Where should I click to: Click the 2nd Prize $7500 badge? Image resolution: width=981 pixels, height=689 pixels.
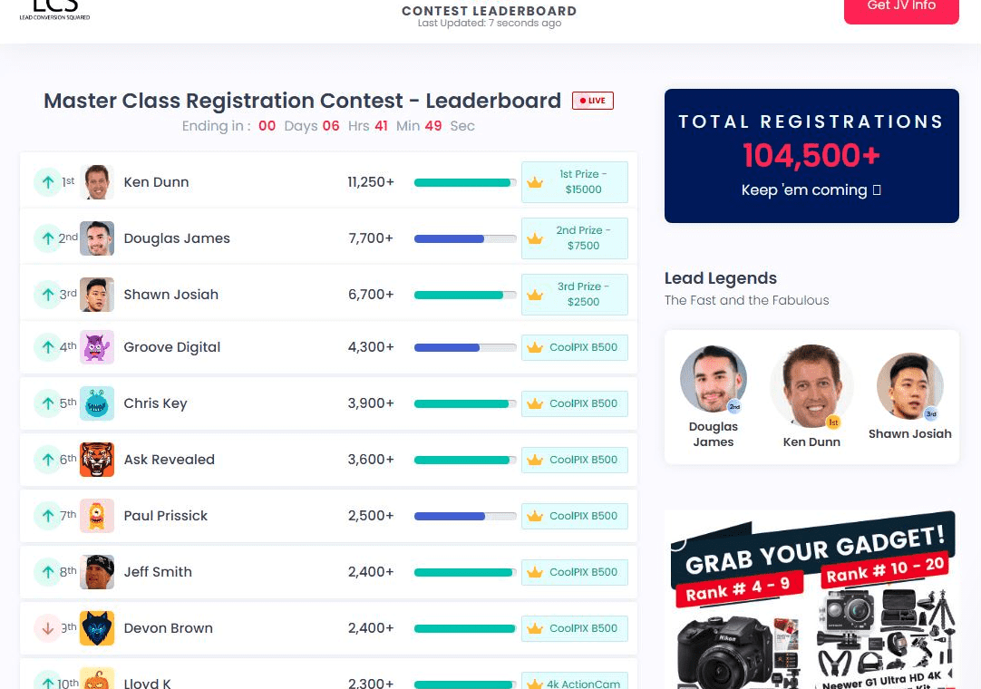(x=575, y=238)
